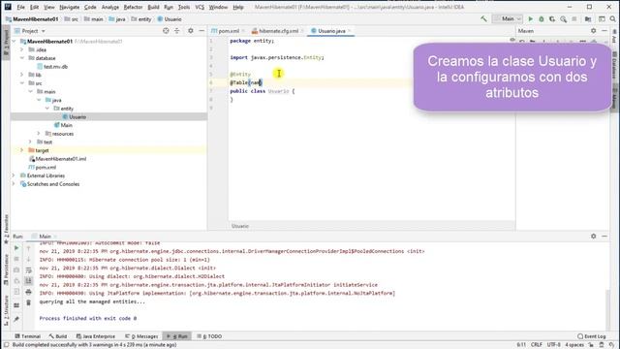The height and width of the screenshot is (349, 620).
Task: Click the Profiler run icon in toolbar
Action: point(564,19)
